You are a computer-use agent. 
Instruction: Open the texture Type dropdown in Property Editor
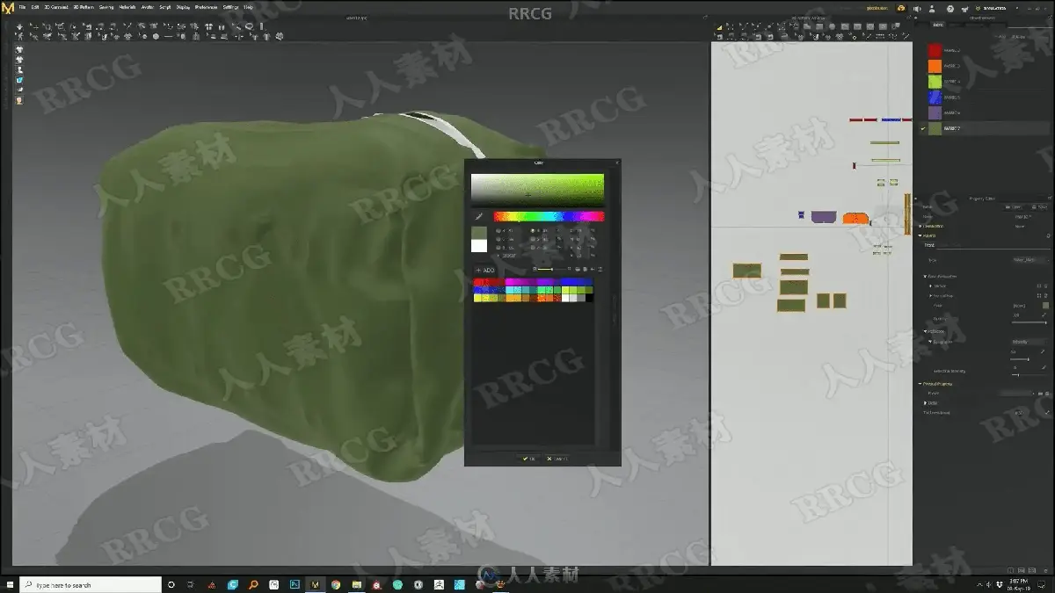coord(1030,260)
